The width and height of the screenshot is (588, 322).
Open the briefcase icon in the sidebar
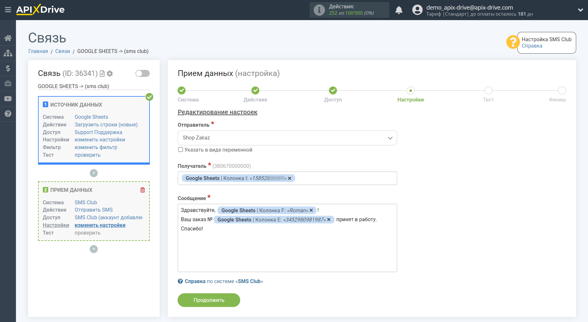pyautogui.click(x=8, y=84)
